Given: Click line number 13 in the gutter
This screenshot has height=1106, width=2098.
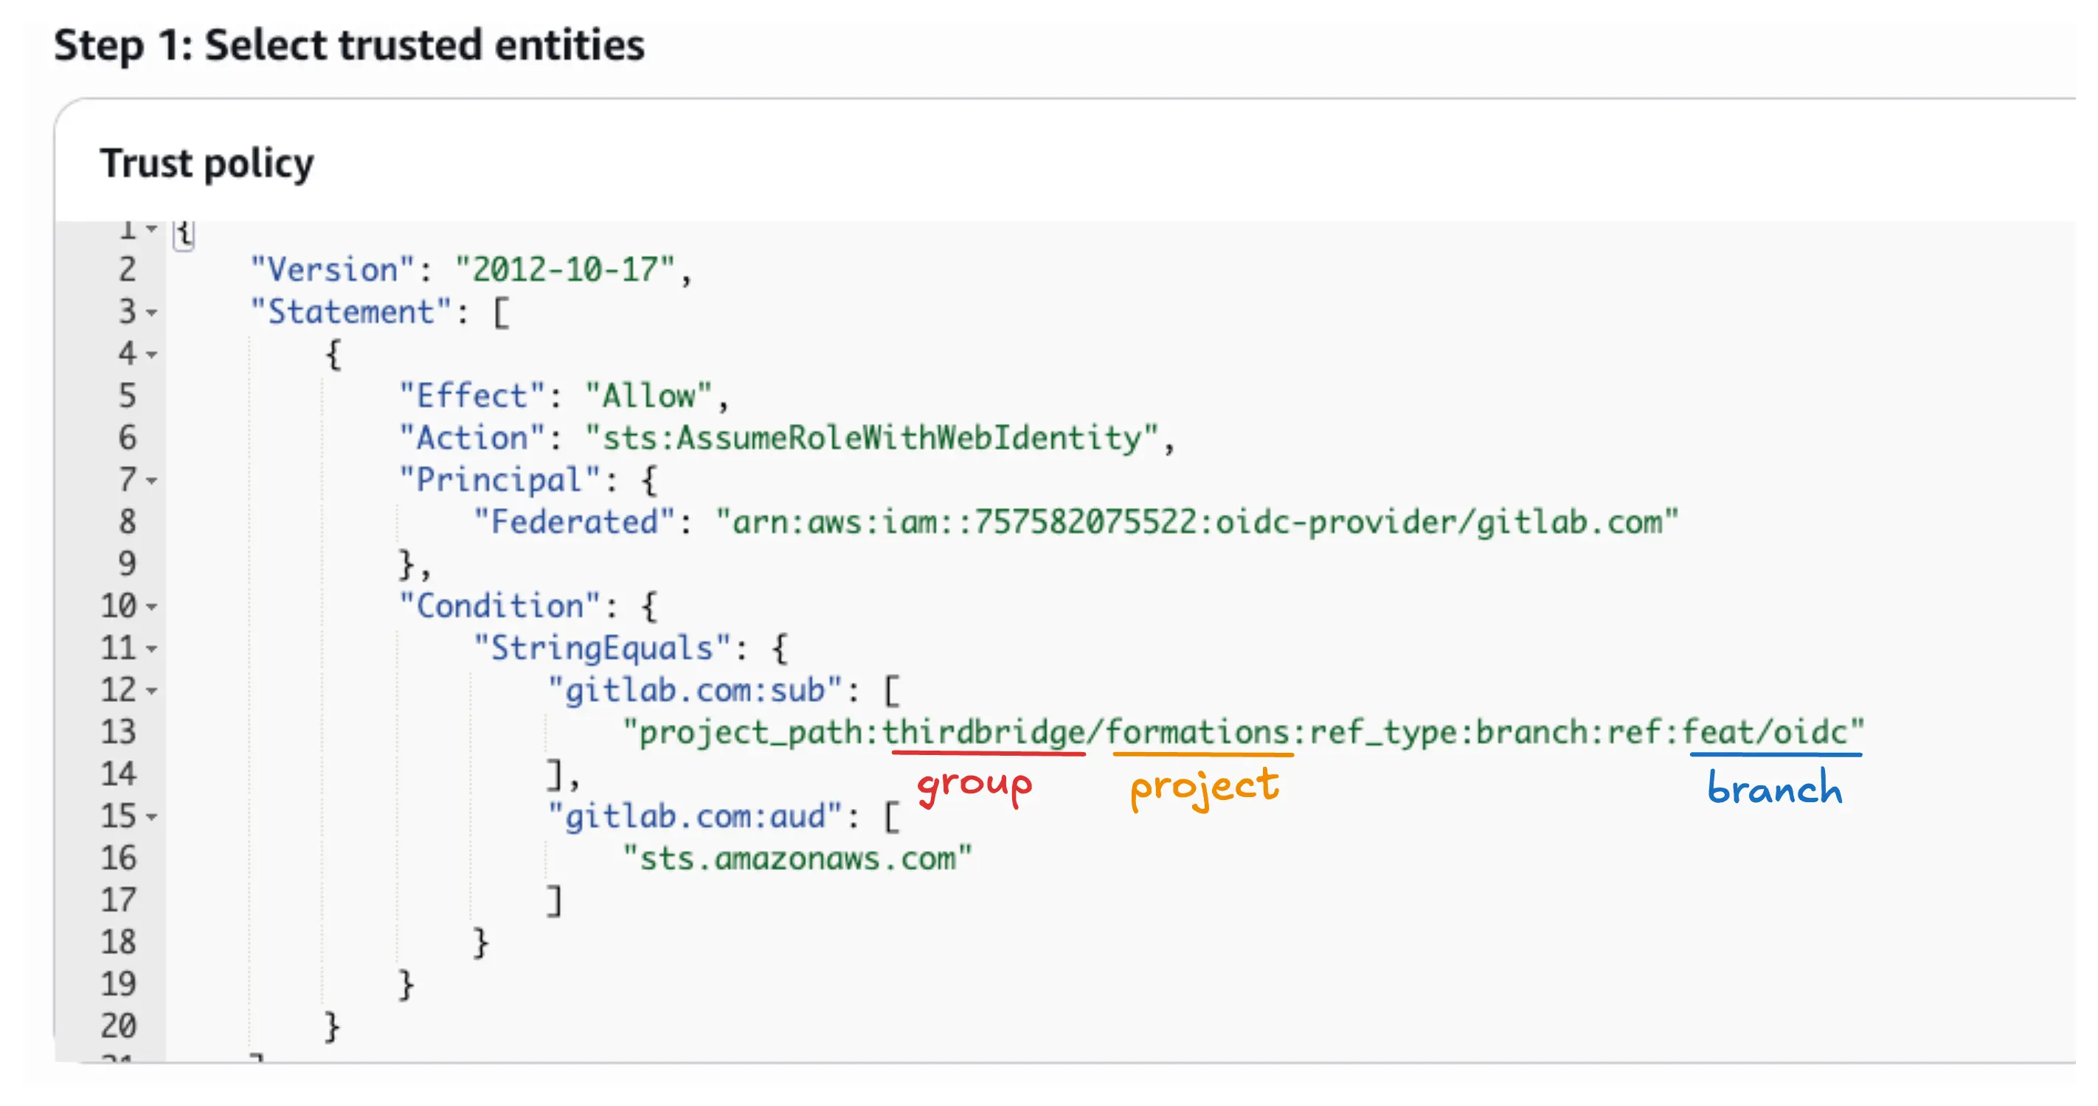Looking at the screenshot, I should coord(119,731).
